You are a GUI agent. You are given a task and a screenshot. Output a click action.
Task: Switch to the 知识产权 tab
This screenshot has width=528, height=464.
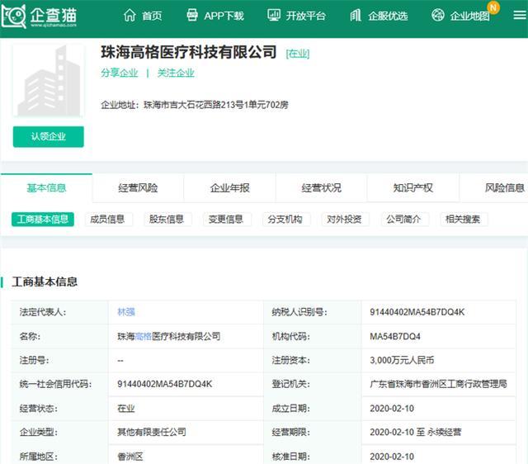(x=412, y=187)
